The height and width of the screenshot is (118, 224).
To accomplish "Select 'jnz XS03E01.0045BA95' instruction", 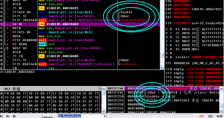I will click(59, 8).
